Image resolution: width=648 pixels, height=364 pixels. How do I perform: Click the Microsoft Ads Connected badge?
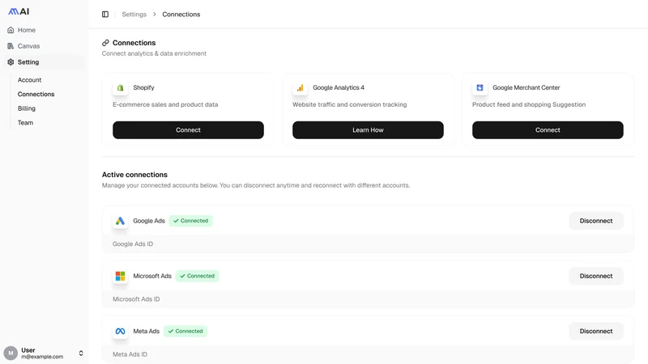click(x=197, y=276)
